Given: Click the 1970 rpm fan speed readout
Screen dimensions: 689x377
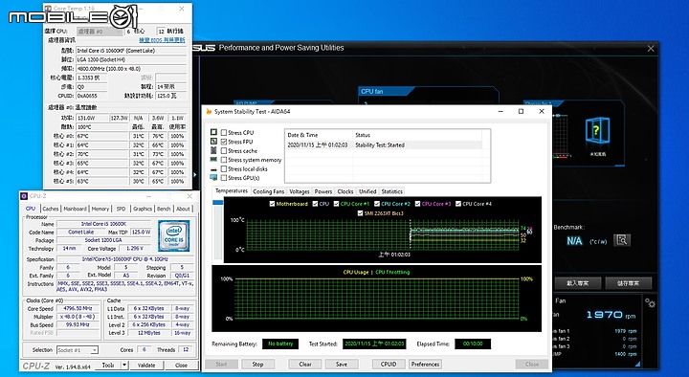Looking at the screenshot, I should (x=611, y=315).
